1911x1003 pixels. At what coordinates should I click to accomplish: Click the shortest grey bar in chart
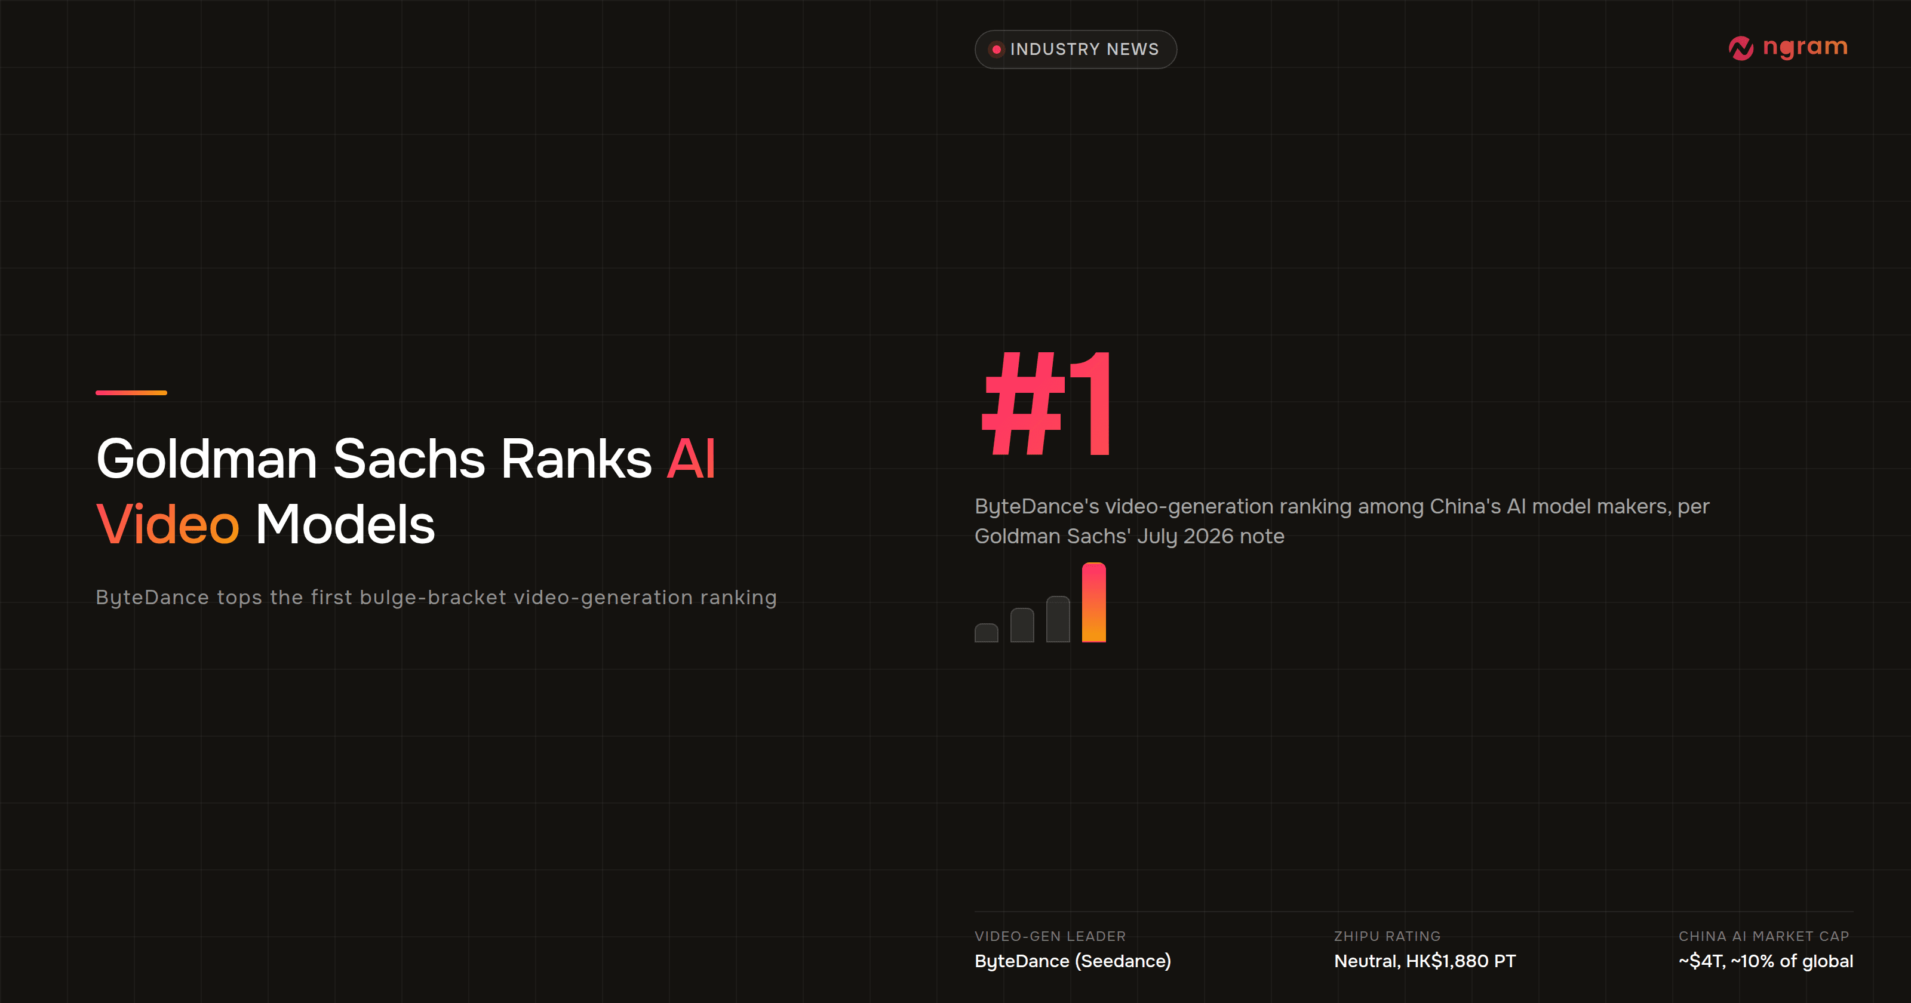pyautogui.click(x=986, y=633)
